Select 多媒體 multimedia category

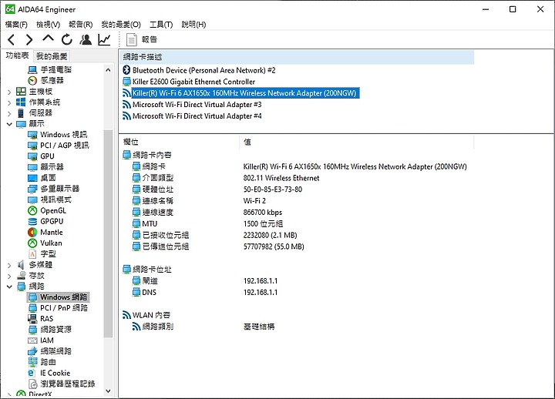[40, 265]
